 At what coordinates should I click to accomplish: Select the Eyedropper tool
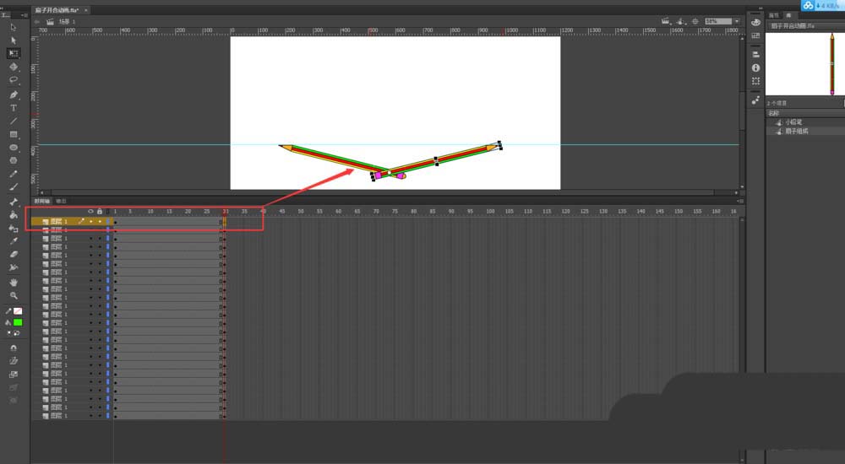click(14, 241)
